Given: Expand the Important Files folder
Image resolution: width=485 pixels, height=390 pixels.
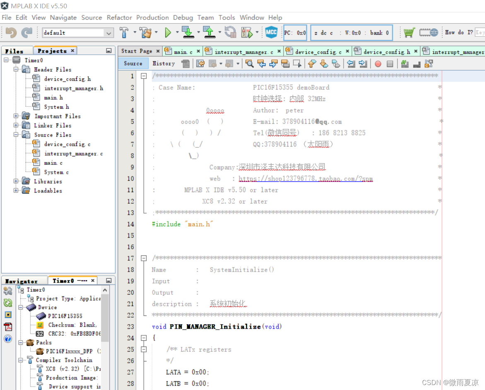Looking at the screenshot, I should (x=16, y=116).
